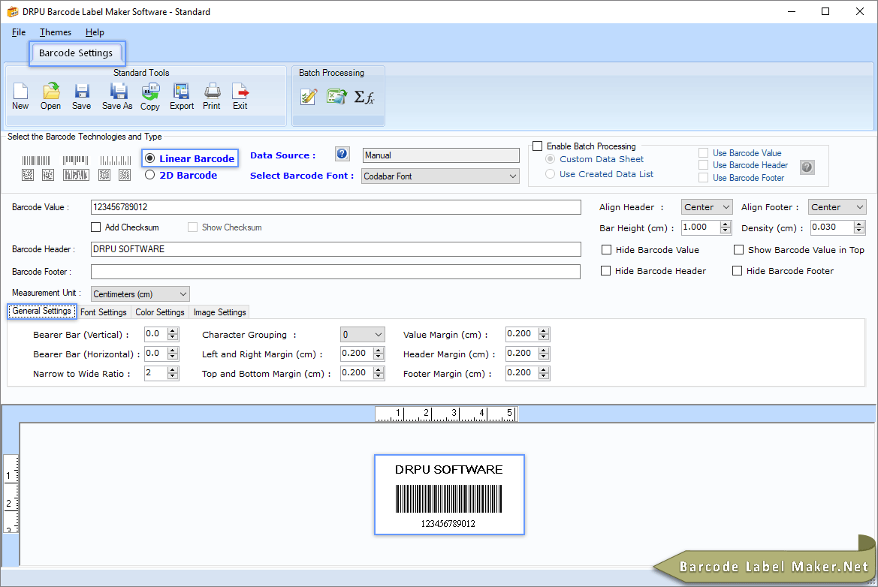Increase the Footer Margin spinner
This screenshot has height=587, width=878.
(544, 370)
